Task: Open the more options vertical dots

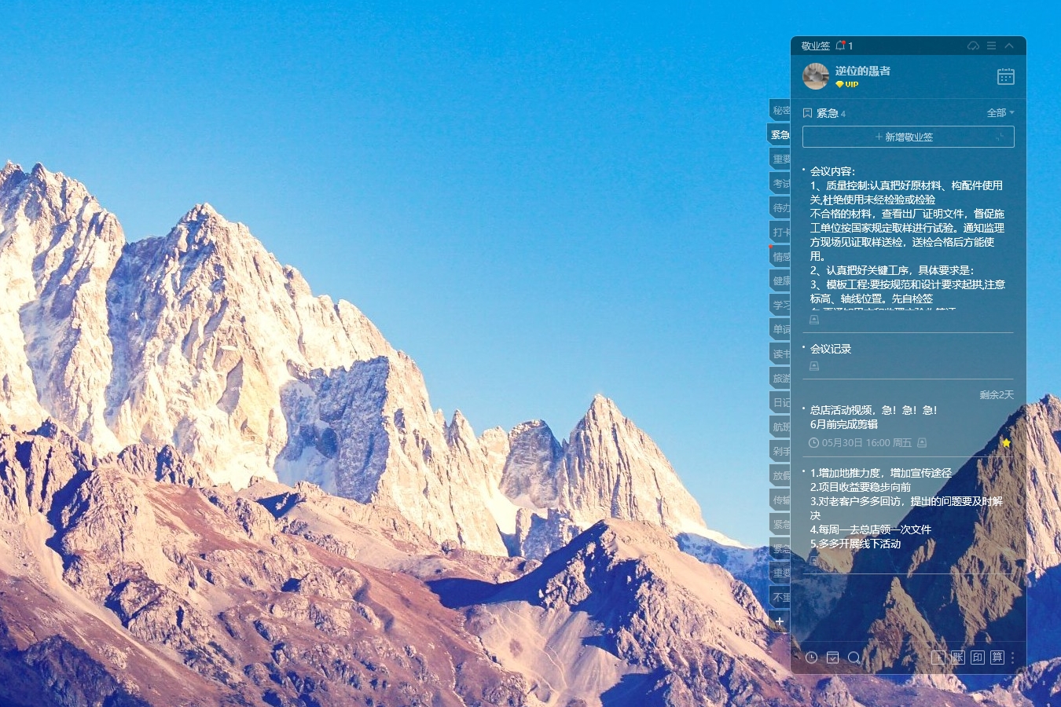Action: click(1013, 658)
